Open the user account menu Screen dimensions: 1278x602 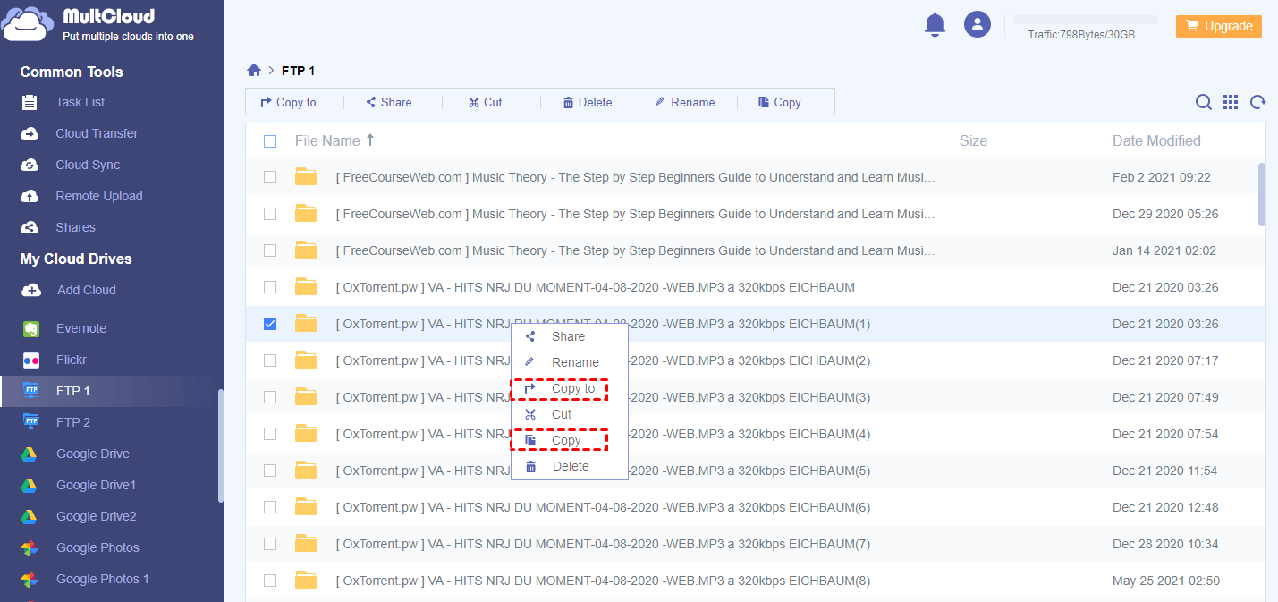[978, 24]
